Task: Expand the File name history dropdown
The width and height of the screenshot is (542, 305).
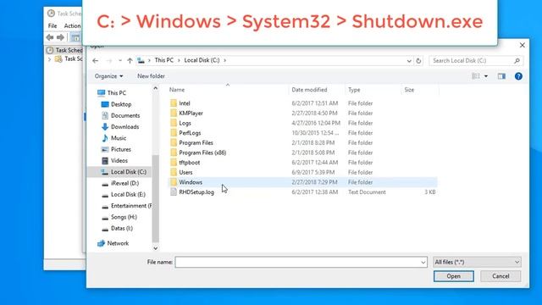Action: (423, 263)
